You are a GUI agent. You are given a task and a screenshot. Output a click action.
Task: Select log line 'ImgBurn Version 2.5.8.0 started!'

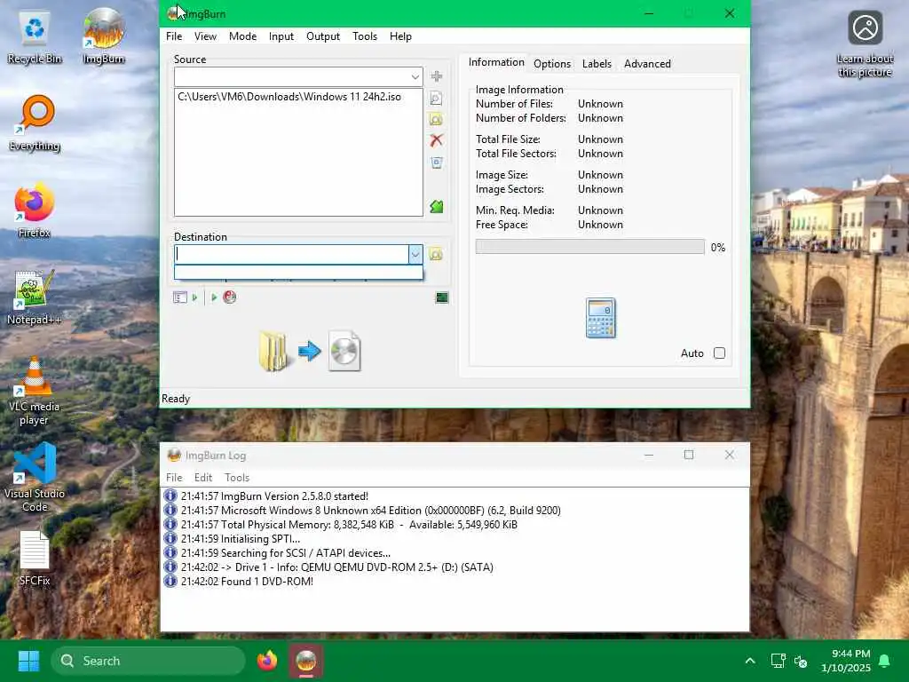coord(274,496)
